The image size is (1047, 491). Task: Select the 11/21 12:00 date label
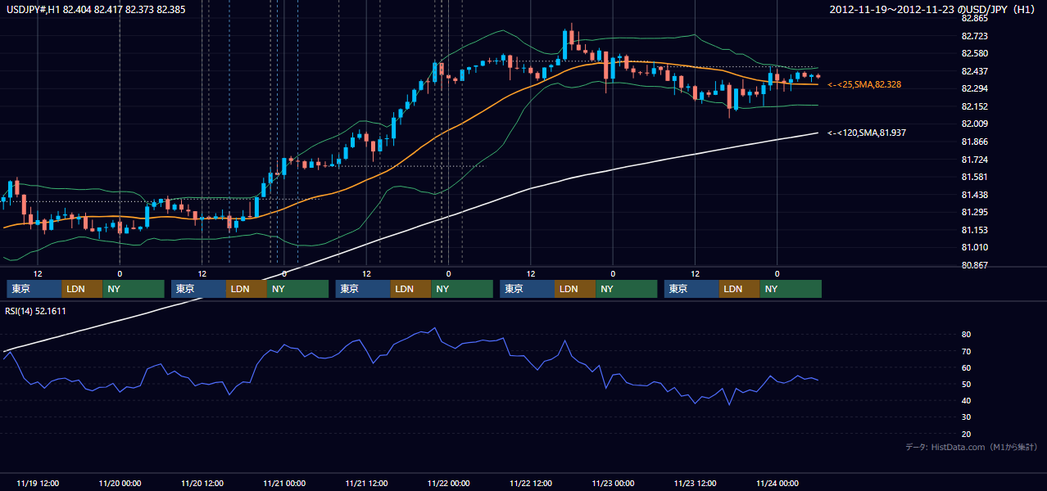(x=366, y=483)
